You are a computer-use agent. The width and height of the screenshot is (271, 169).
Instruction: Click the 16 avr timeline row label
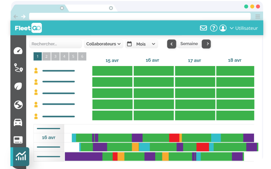[49, 137]
